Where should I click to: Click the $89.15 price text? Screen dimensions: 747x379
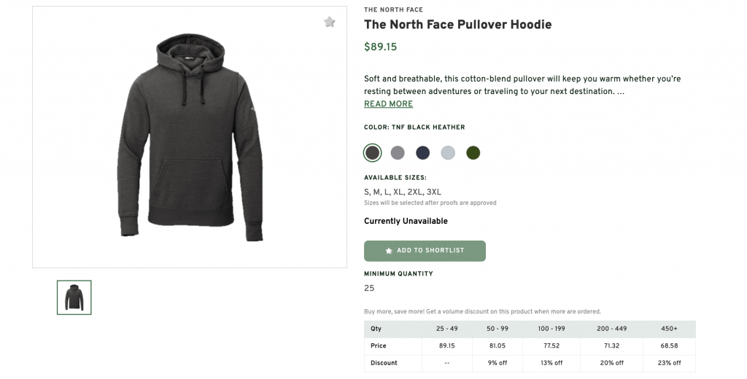380,47
